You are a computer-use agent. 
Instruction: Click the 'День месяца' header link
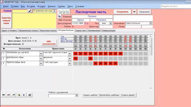(67, 41)
